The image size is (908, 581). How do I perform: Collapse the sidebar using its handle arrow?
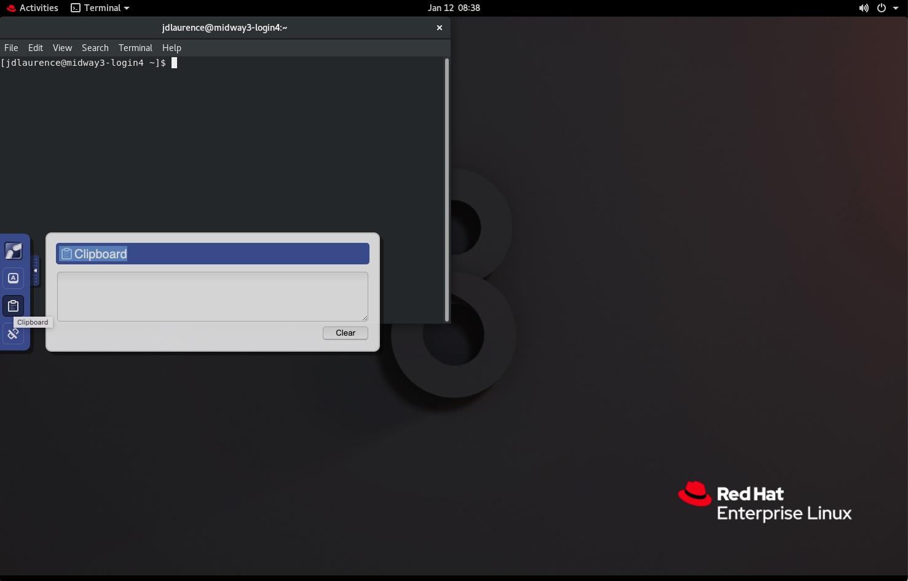point(36,271)
